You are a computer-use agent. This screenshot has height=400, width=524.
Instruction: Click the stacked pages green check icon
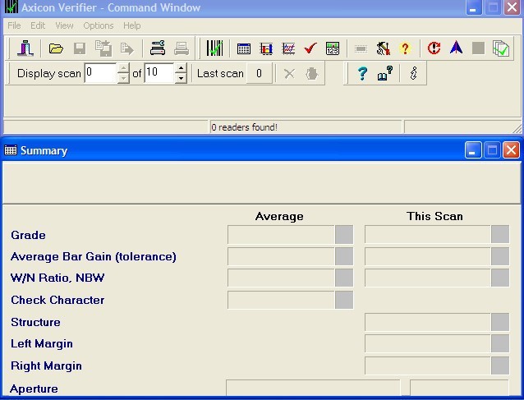[501, 48]
